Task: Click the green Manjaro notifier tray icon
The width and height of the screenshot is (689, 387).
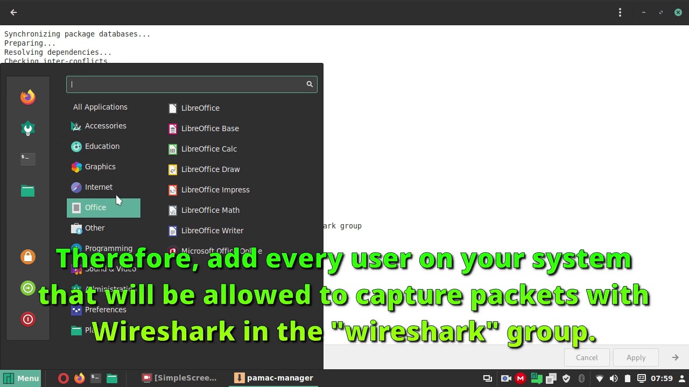Action: click(536, 378)
